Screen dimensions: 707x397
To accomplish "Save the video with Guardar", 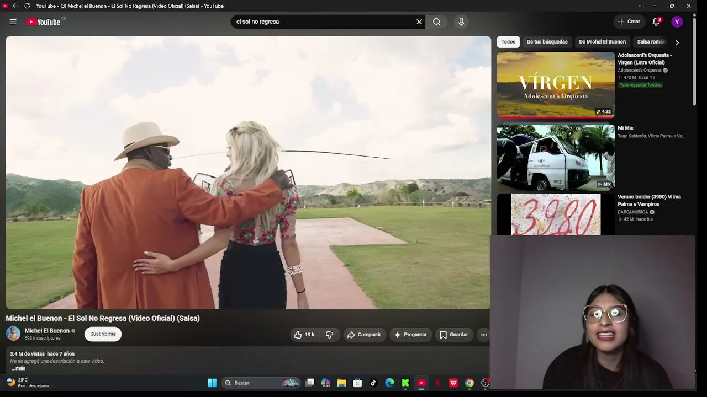I will point(453,335).
